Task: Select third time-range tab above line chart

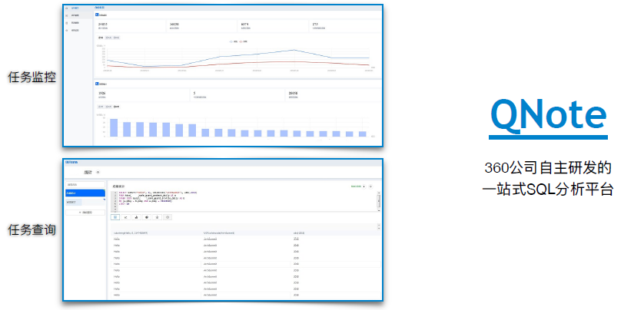Action: [116, 38]
